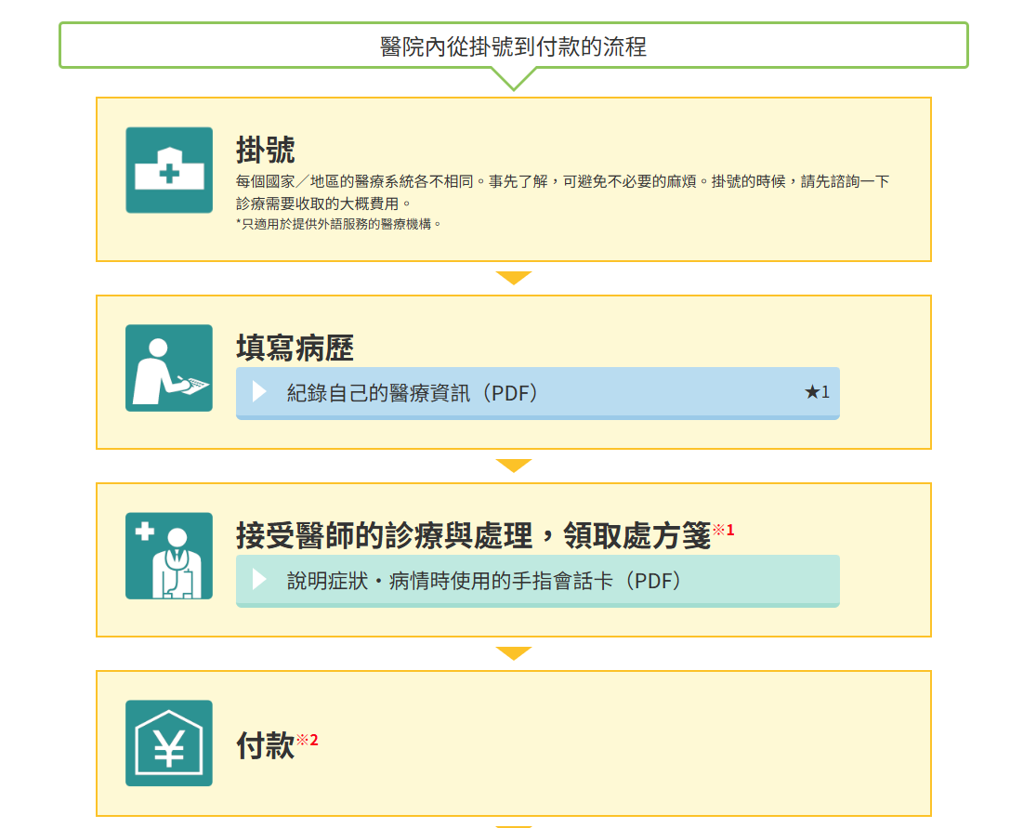Viewport: 1010px width, 828px height.
Task: Click the 只適用於提供外語服務的醫療機構 footnote text
Action: (x=338, y=224)
